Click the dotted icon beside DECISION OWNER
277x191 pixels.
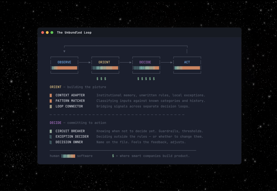coord(51,142)
